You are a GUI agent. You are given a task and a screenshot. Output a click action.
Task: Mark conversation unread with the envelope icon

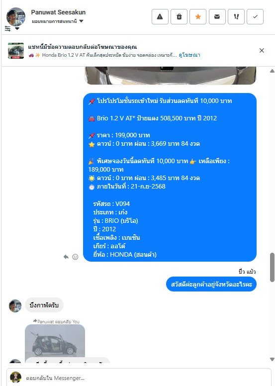click(217, 17)
